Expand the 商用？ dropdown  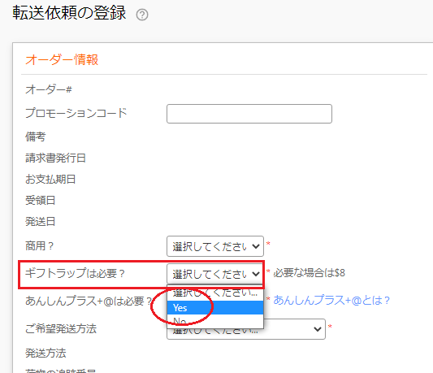tap(215, 246)
